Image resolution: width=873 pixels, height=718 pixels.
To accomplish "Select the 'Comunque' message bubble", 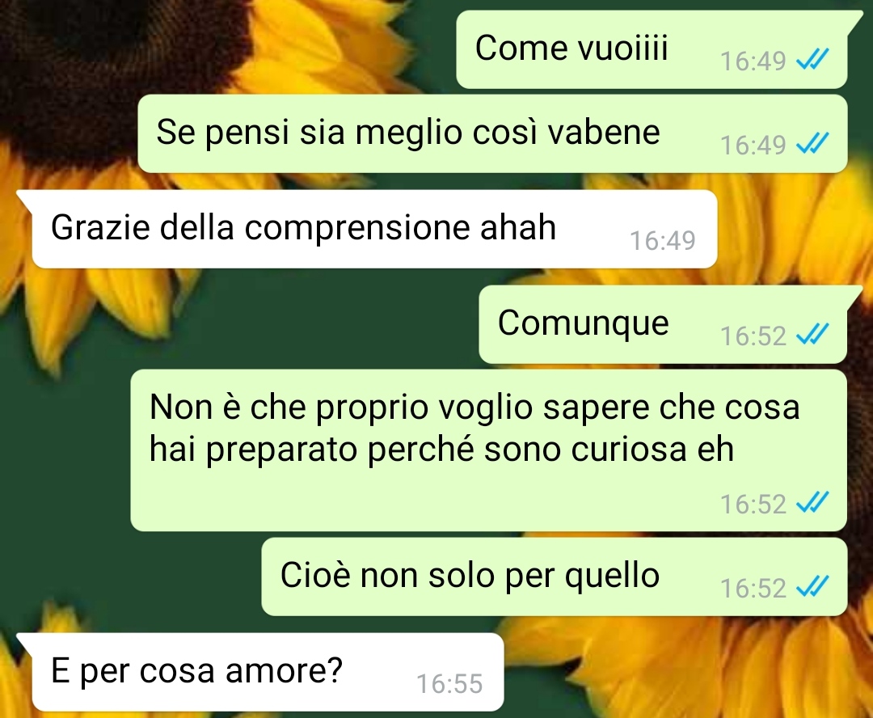I will point(663,324).
